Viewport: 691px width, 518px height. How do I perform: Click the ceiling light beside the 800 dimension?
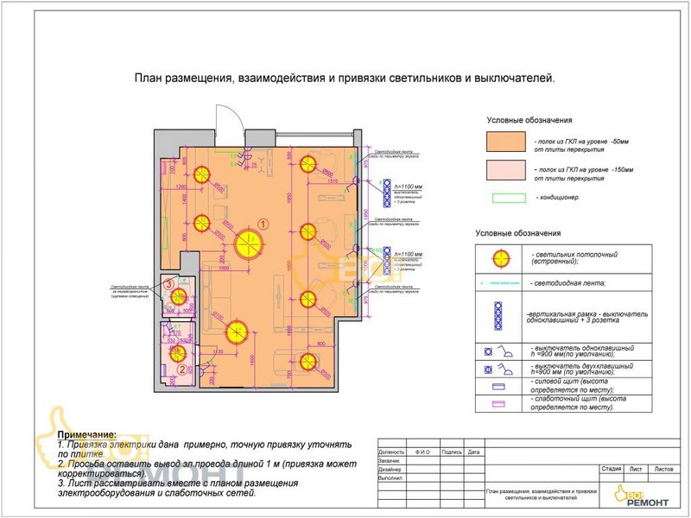pos(308,362)
